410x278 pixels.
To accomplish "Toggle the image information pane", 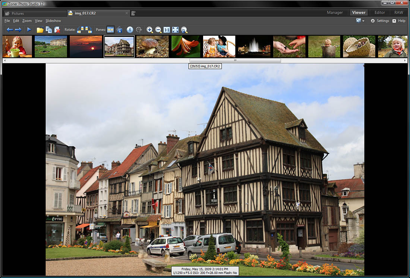I will [x=119, y=30].
